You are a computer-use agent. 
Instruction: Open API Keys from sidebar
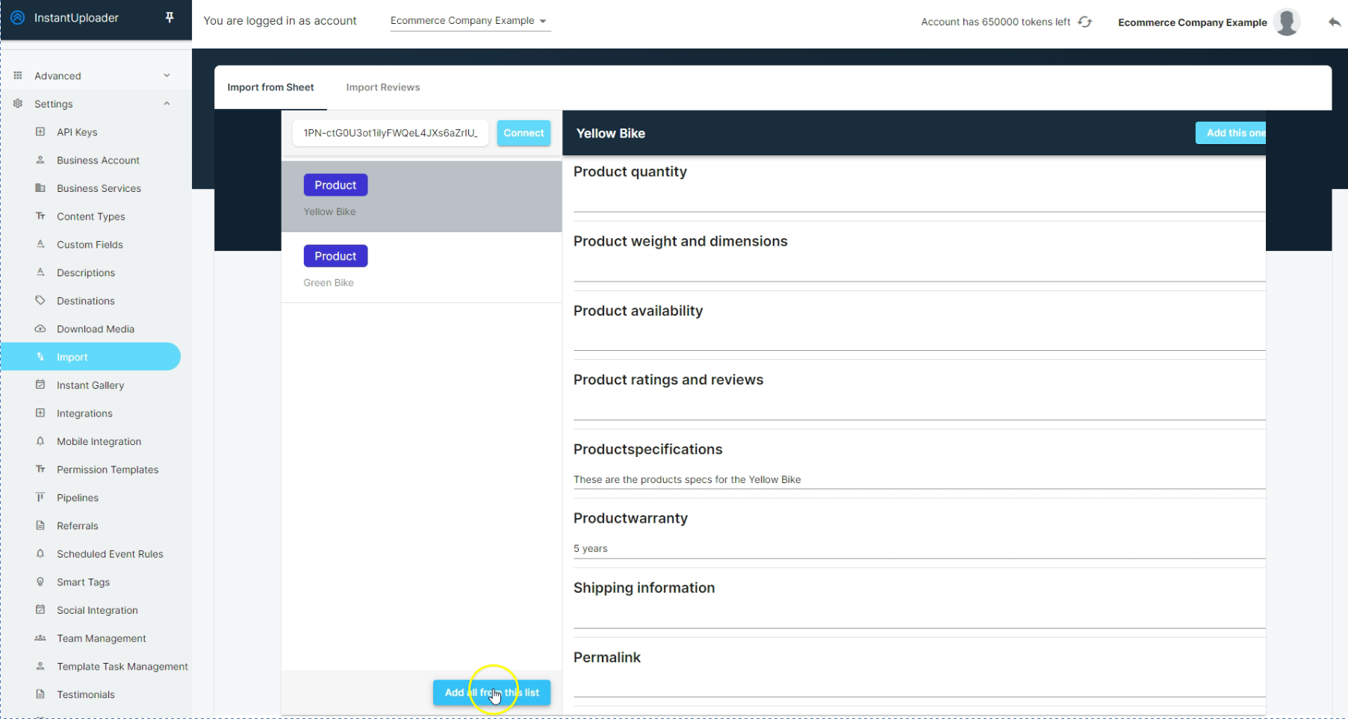[77, 132]
